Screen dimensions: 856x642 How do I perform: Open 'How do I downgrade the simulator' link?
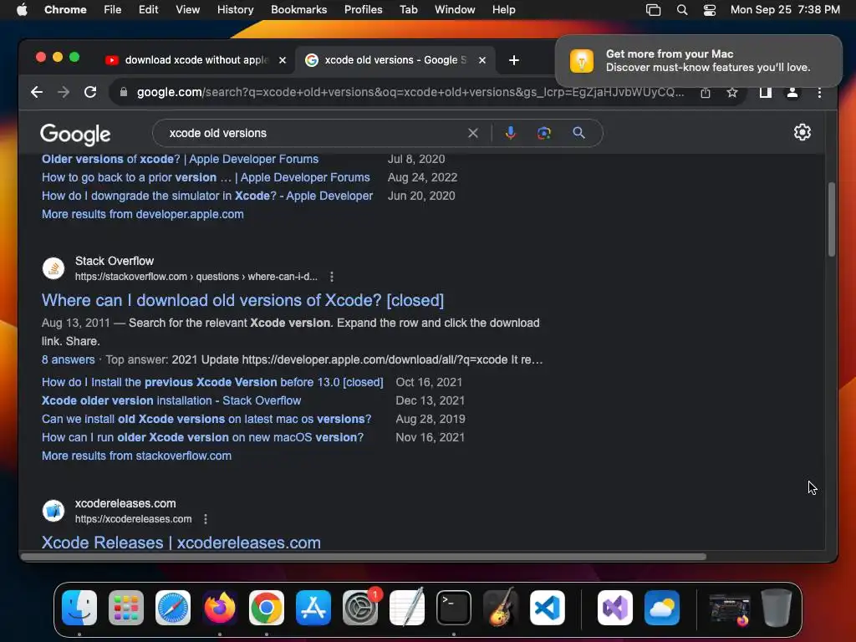(207, 196)
